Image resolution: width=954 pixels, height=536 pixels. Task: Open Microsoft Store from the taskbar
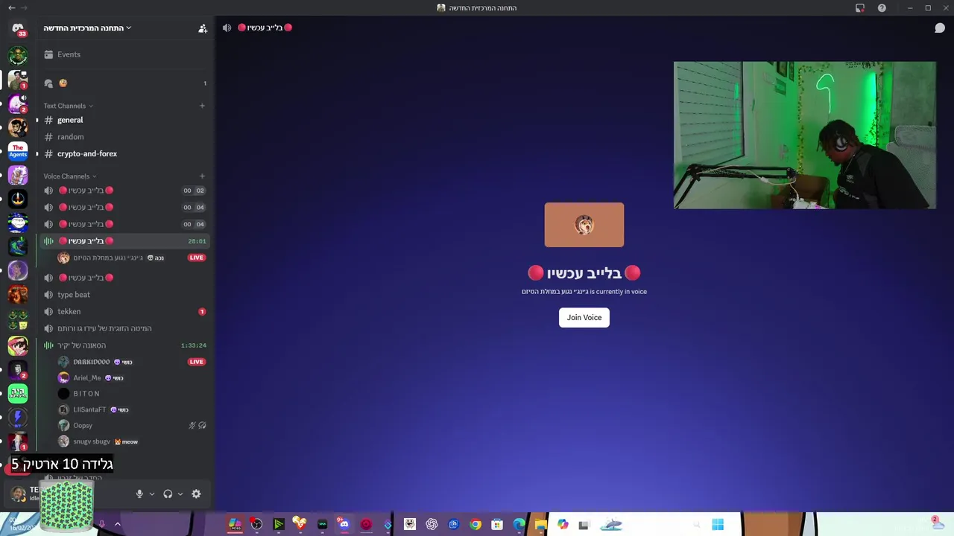(x=496, y=524)
